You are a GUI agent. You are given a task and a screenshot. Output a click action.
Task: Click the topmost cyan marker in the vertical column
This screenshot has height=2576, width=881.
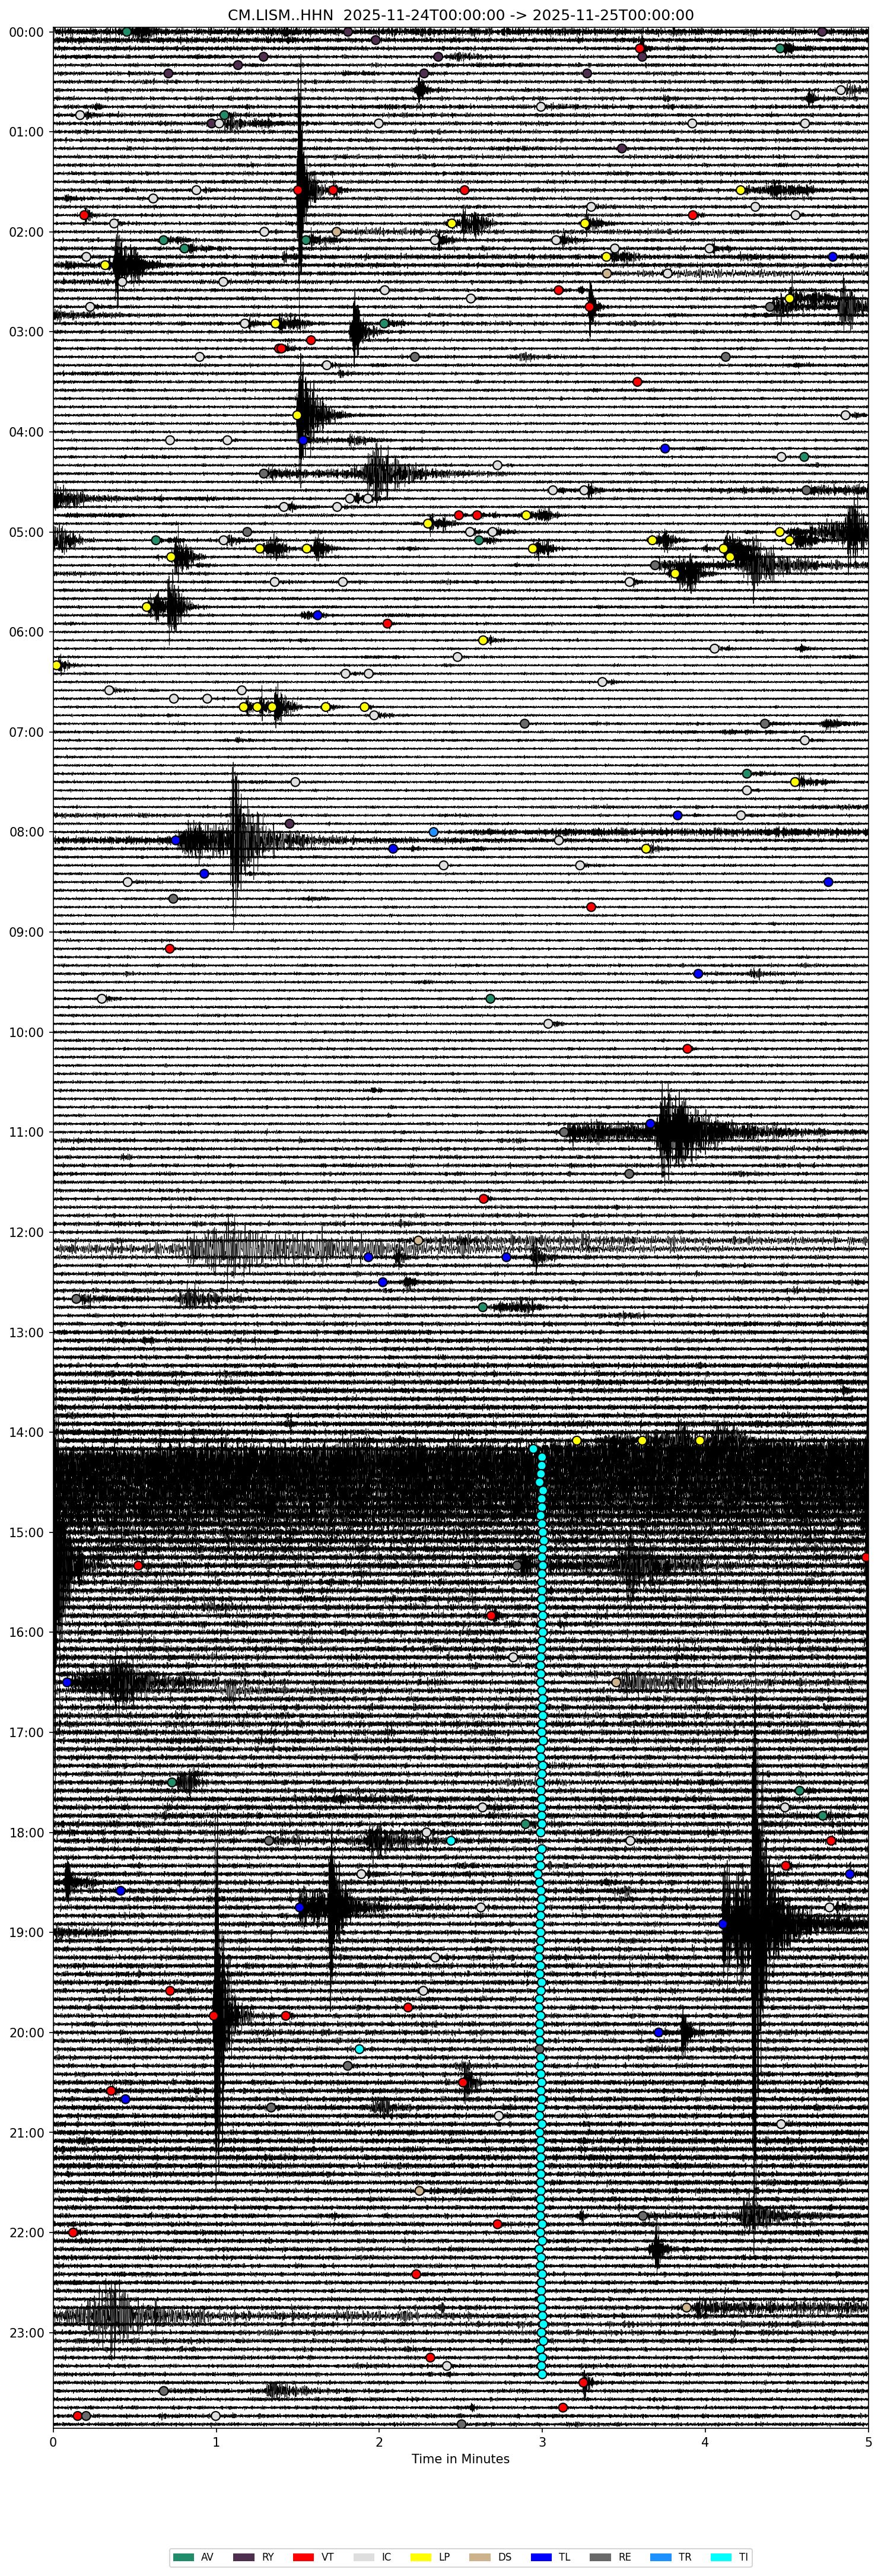pyautogui.click(x=534, y=1449)
